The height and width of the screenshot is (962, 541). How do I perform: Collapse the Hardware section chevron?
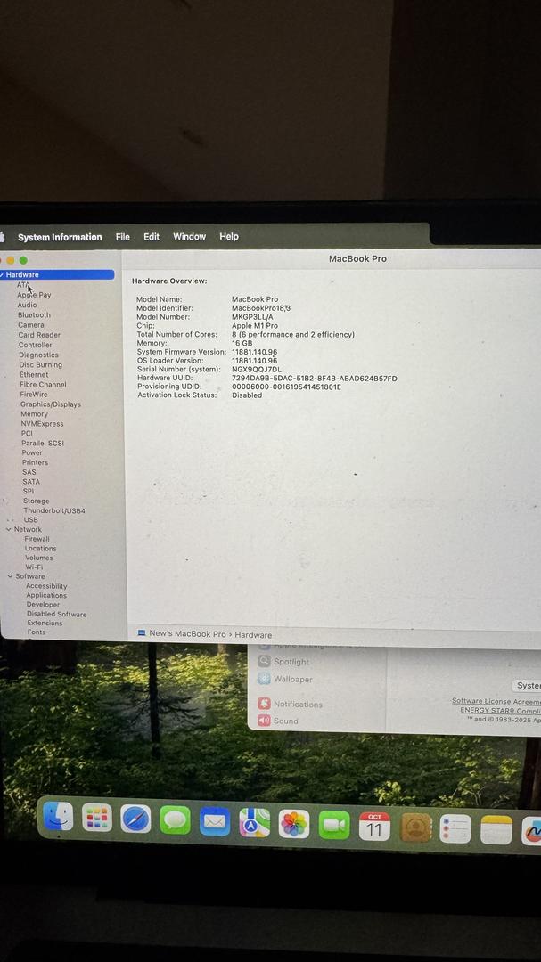click(3, 275)
